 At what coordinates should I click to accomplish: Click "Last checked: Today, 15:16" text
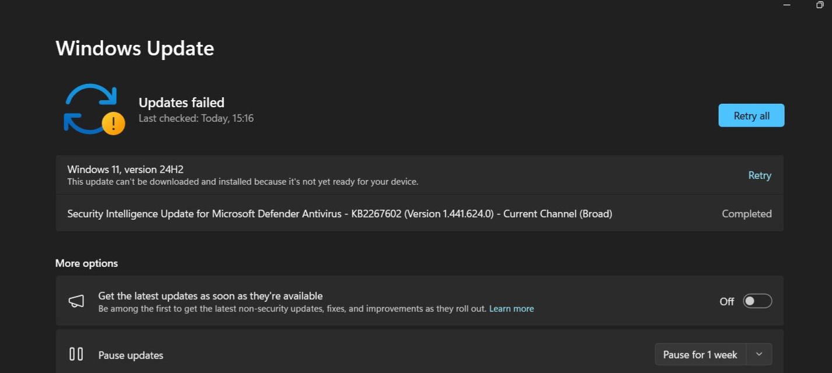[196, 118]
